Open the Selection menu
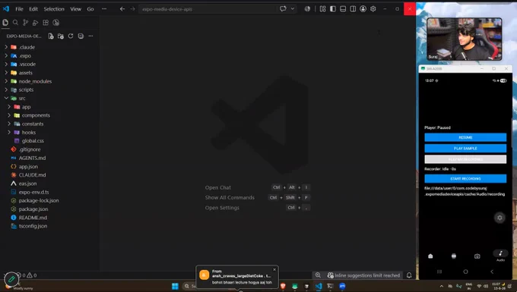Image resolution: width=517 pixels, height=292 pixels. pyautogui.click(x=54, y=9)
